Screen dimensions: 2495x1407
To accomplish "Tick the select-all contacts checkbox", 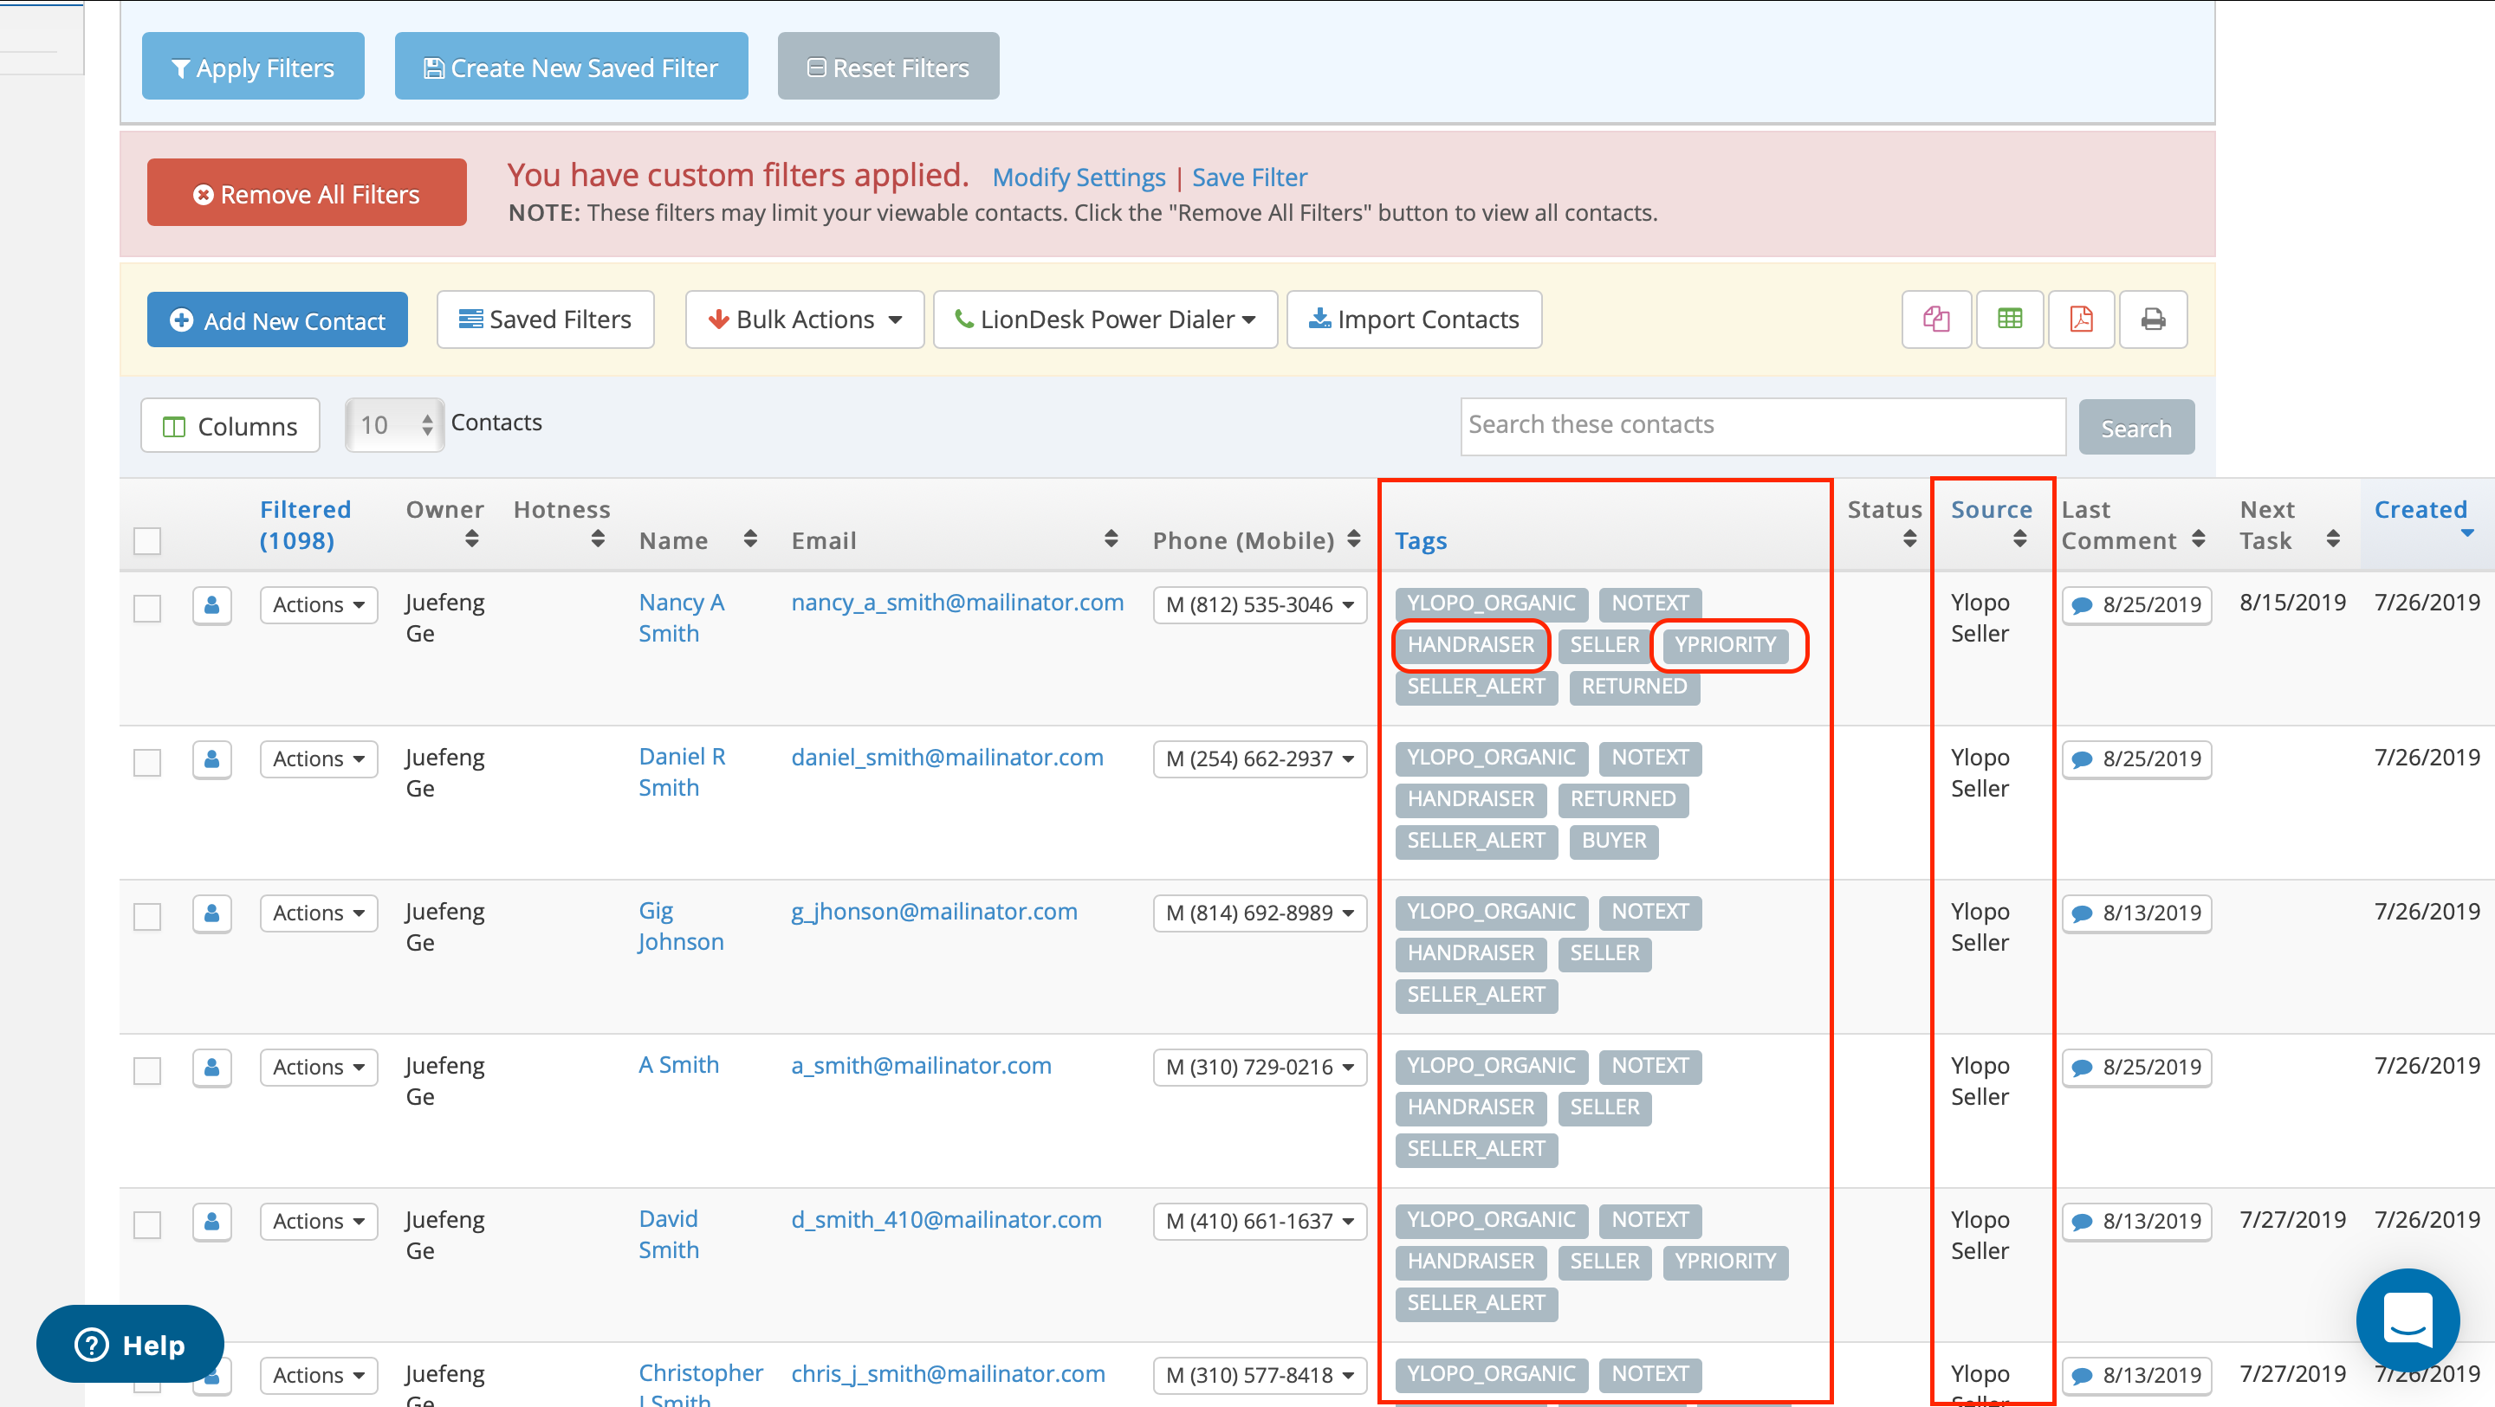I will (x=147, y=540).
